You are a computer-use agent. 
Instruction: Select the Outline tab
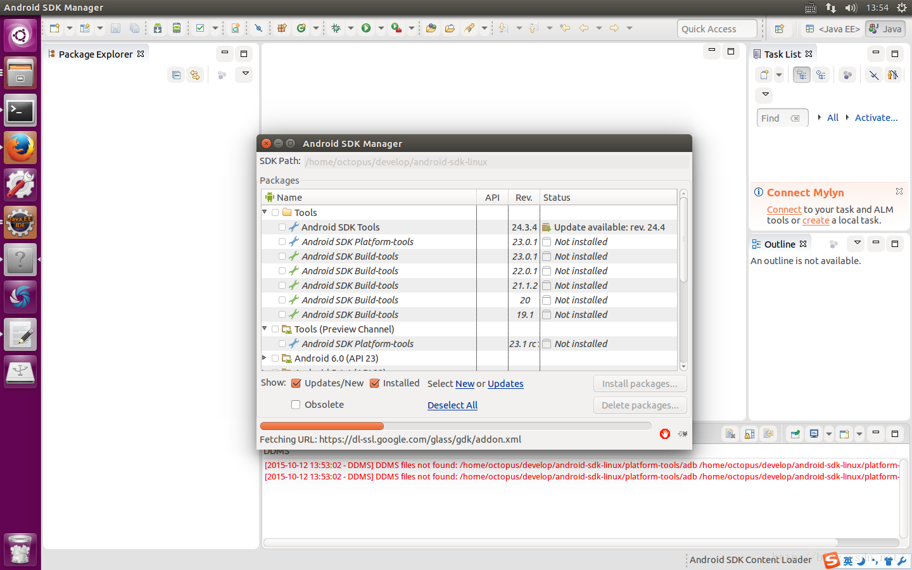(x=779, y=244)
